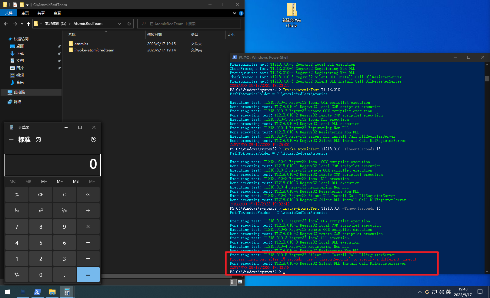Open 图片 in navigation pane
This screenshot has height=298, width=490.
coord(20,68)
